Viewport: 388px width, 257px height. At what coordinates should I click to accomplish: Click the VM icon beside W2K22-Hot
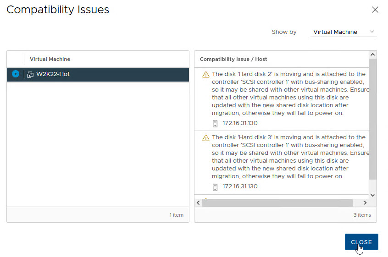click(30, 74)
